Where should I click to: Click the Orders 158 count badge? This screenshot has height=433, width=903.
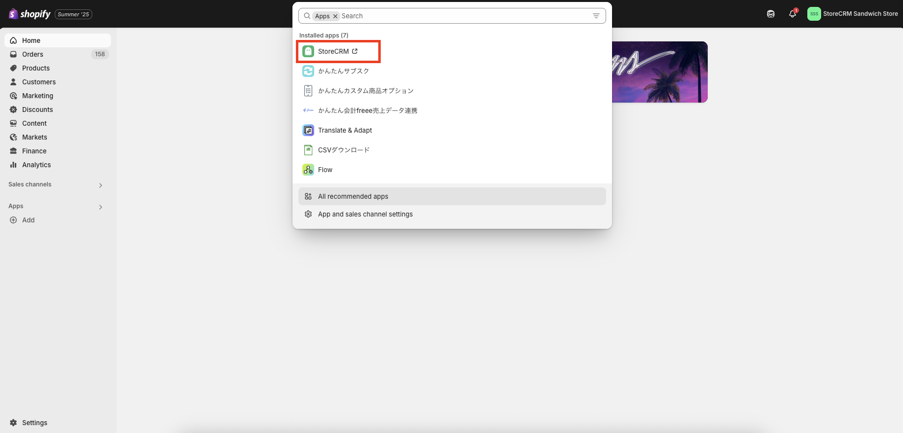coord(100,54)
